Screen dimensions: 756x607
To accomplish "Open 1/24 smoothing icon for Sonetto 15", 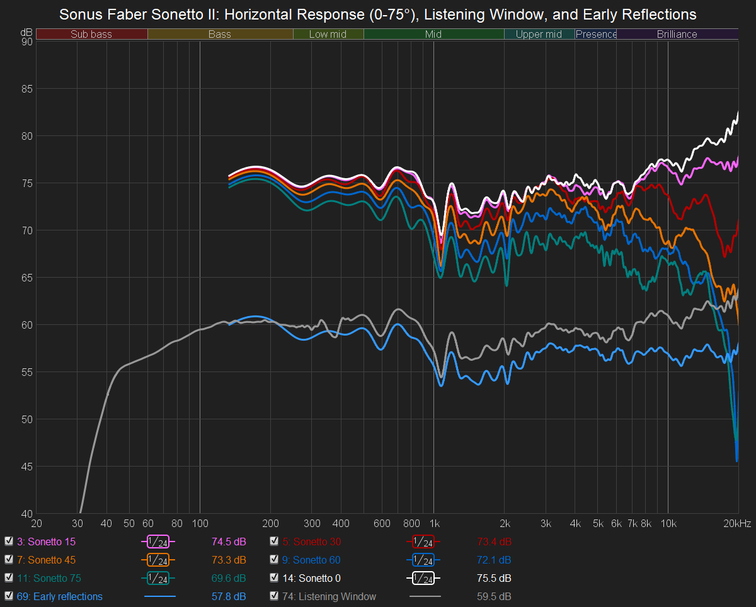I will click(158, 542).
